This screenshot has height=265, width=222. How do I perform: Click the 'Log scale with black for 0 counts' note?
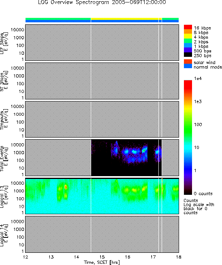199,209
